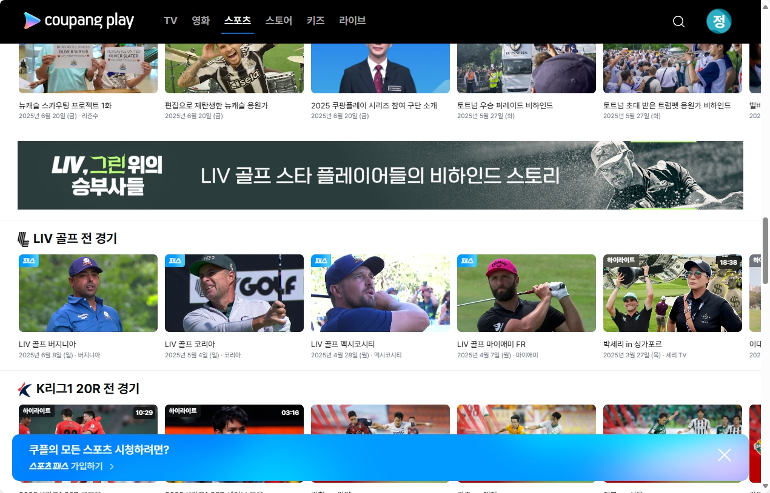The width and height of the screenshot is (770, 493).
Task: Play the trumpet fan crowd thumbnail
Action: click(672, 68)
